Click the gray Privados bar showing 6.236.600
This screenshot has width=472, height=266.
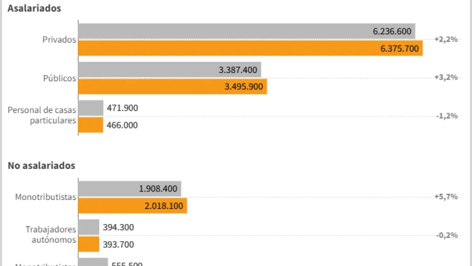tap(246, 31)
